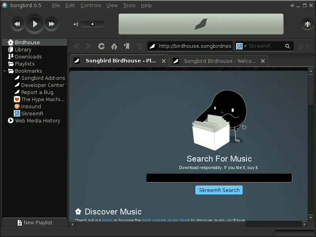Open Downloads in the sidebar
Screen dimensions: 316x237
tap(34, 56)
